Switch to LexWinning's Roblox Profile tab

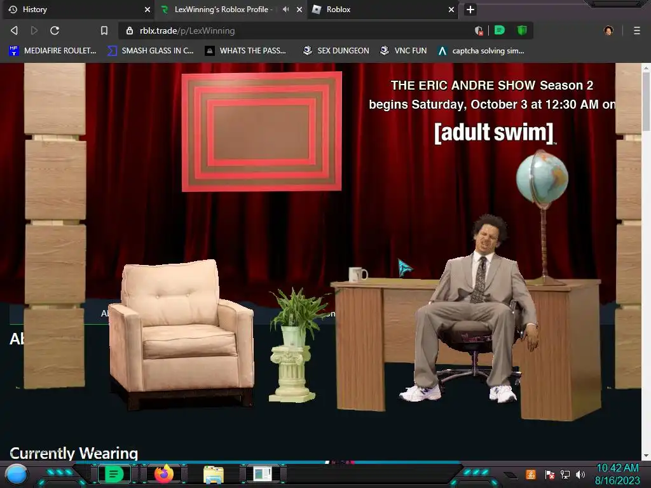click(231, 10)
